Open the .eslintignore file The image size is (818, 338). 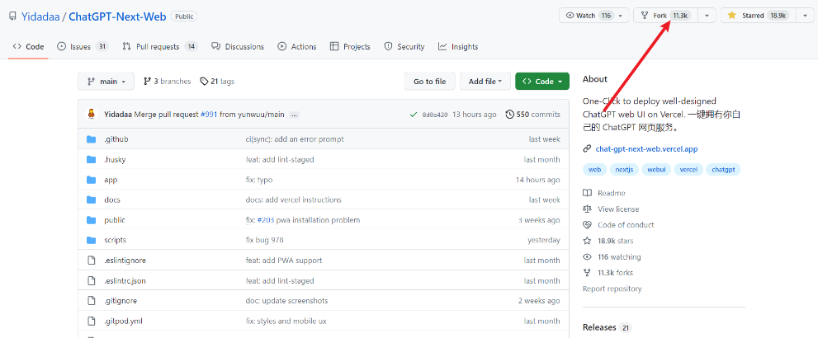[x=125, y=260]
